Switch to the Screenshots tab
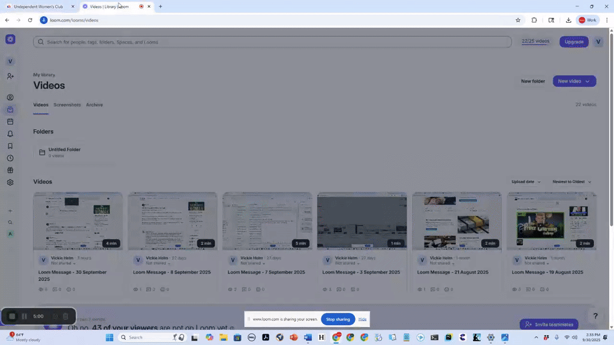 [67, 105]
